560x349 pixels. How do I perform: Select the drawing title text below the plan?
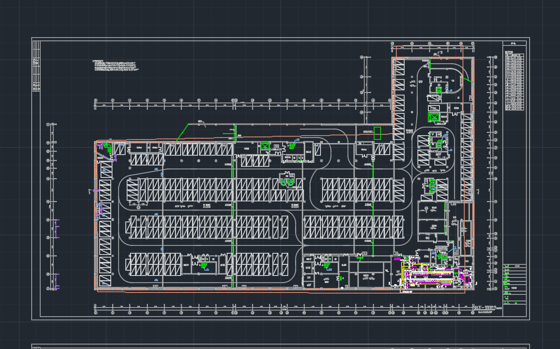tap(487, 309)
